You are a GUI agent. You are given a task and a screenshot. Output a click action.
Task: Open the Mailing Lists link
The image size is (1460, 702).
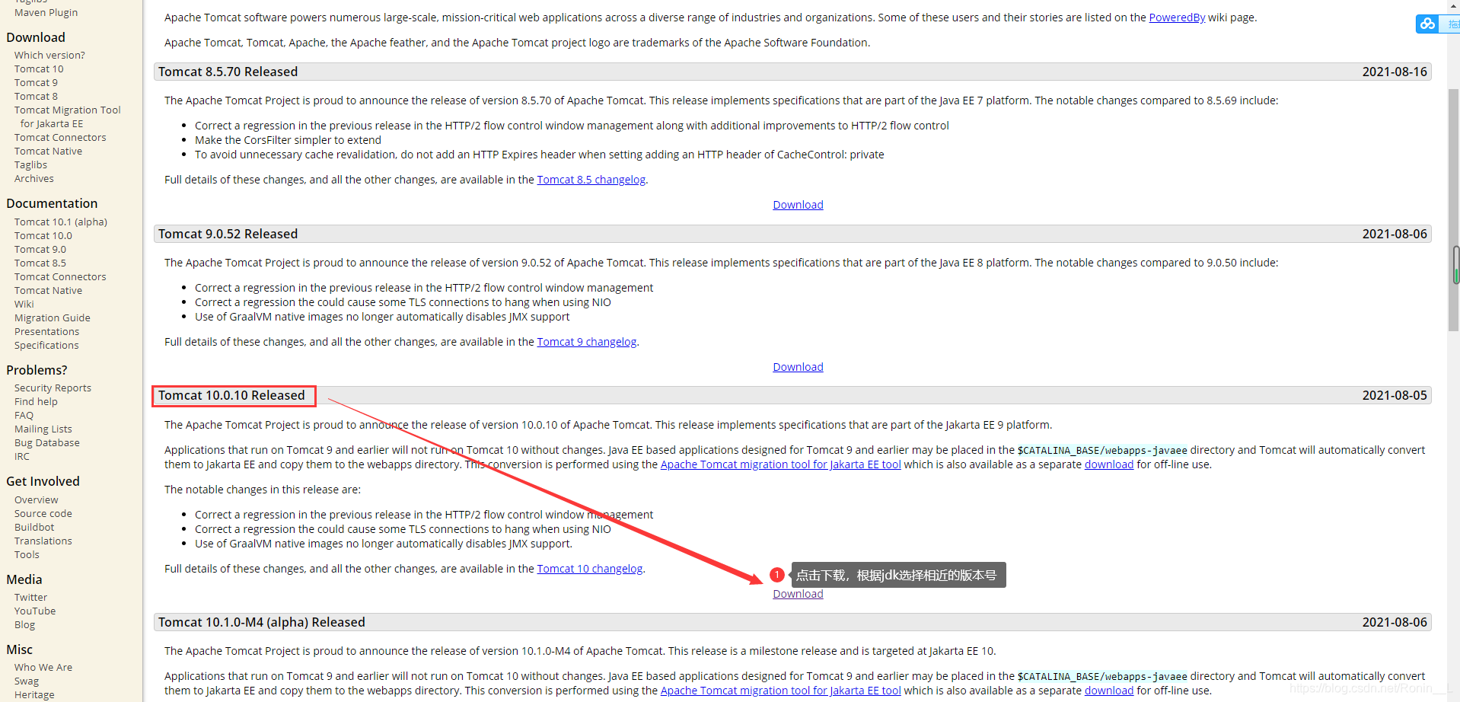click(x=43, y=429)
